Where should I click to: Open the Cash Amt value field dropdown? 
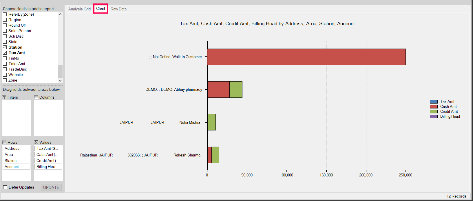[x=48, y=155]
